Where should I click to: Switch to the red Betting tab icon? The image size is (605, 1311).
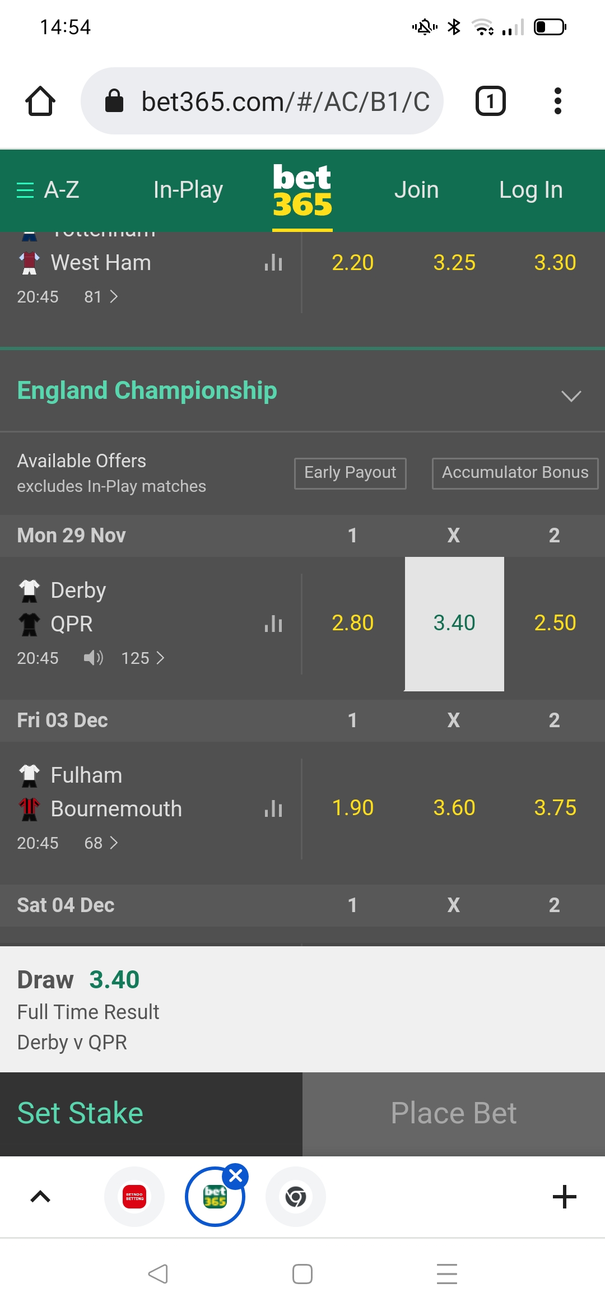click(134, 1197)
